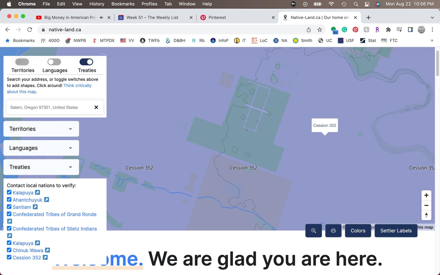Uncheck the Cession 352 checkbox
This screenshot has height=275, width=440.
pos(9,257)
